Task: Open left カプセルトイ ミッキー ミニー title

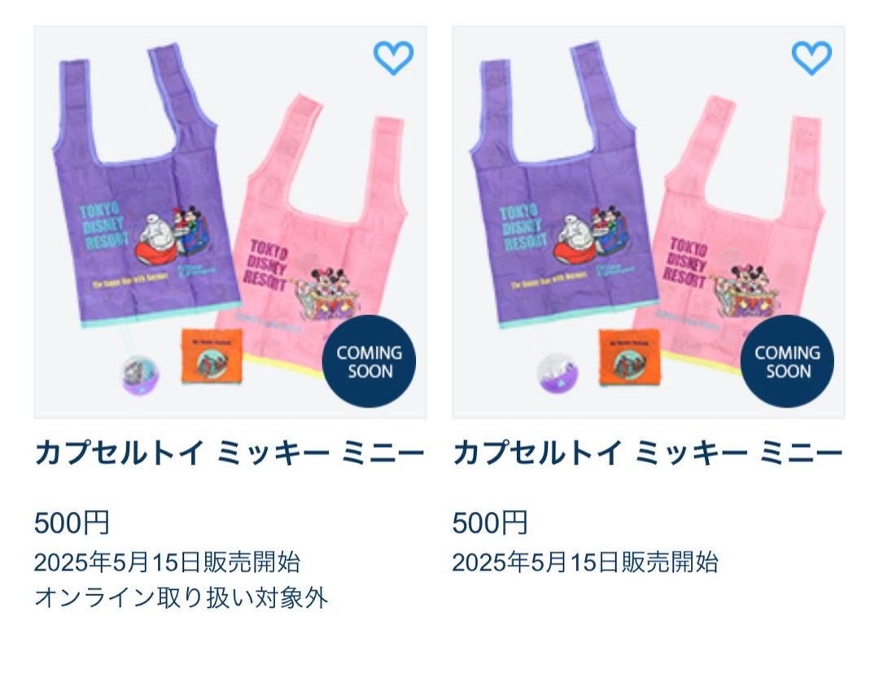Action: [230, 453]
